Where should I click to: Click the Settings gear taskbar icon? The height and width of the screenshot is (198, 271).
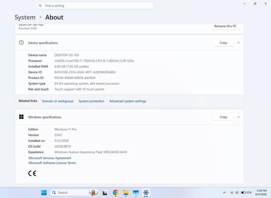(146, 192)
